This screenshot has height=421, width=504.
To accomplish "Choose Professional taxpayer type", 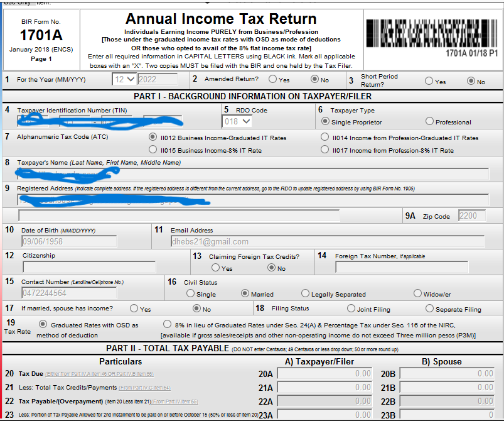I will pyautogui.click(x=429, y=121).
